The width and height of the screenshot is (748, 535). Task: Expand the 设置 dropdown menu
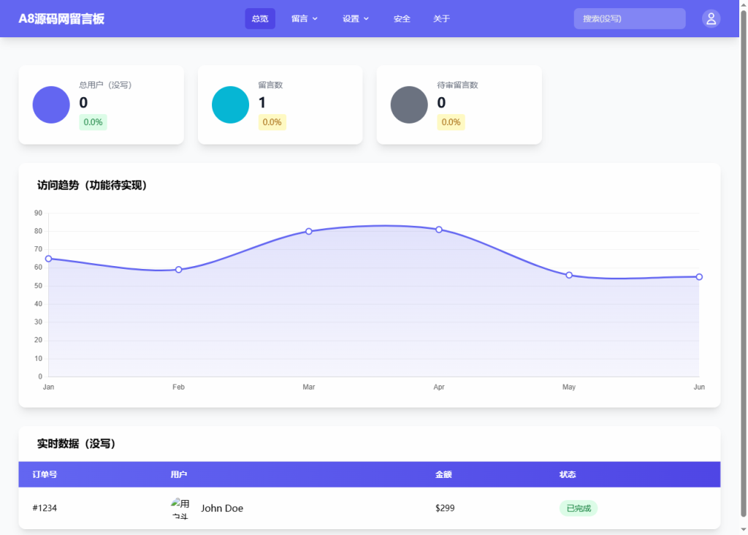point(356,18)
